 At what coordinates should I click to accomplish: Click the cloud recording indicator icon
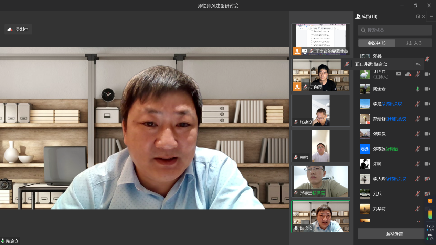click(10, 30)
